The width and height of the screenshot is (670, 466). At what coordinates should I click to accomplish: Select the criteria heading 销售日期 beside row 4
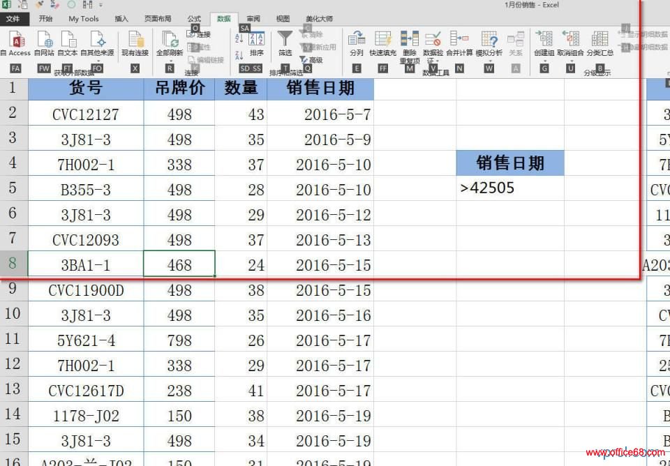pyautogui.click(x=509, y=163)
